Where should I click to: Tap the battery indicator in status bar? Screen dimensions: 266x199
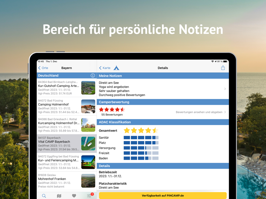[x=225, y=62]
